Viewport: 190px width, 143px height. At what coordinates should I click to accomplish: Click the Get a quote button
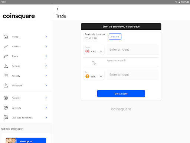coord(121,93)
